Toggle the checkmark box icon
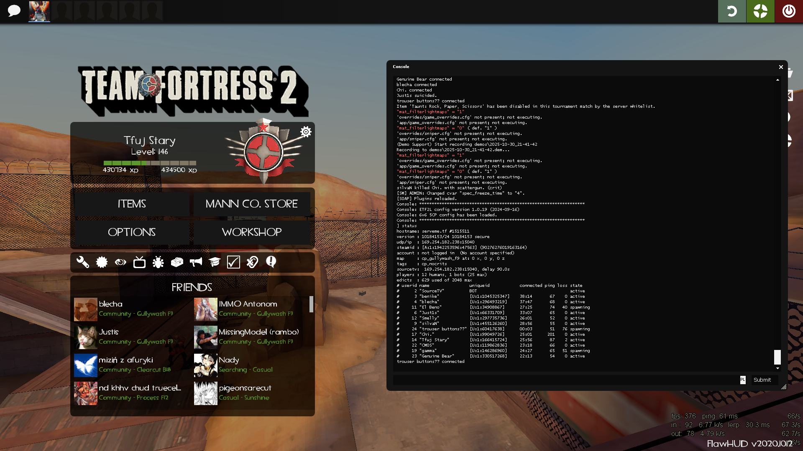The height and width of the screenshot is (451, 803). 233,262
